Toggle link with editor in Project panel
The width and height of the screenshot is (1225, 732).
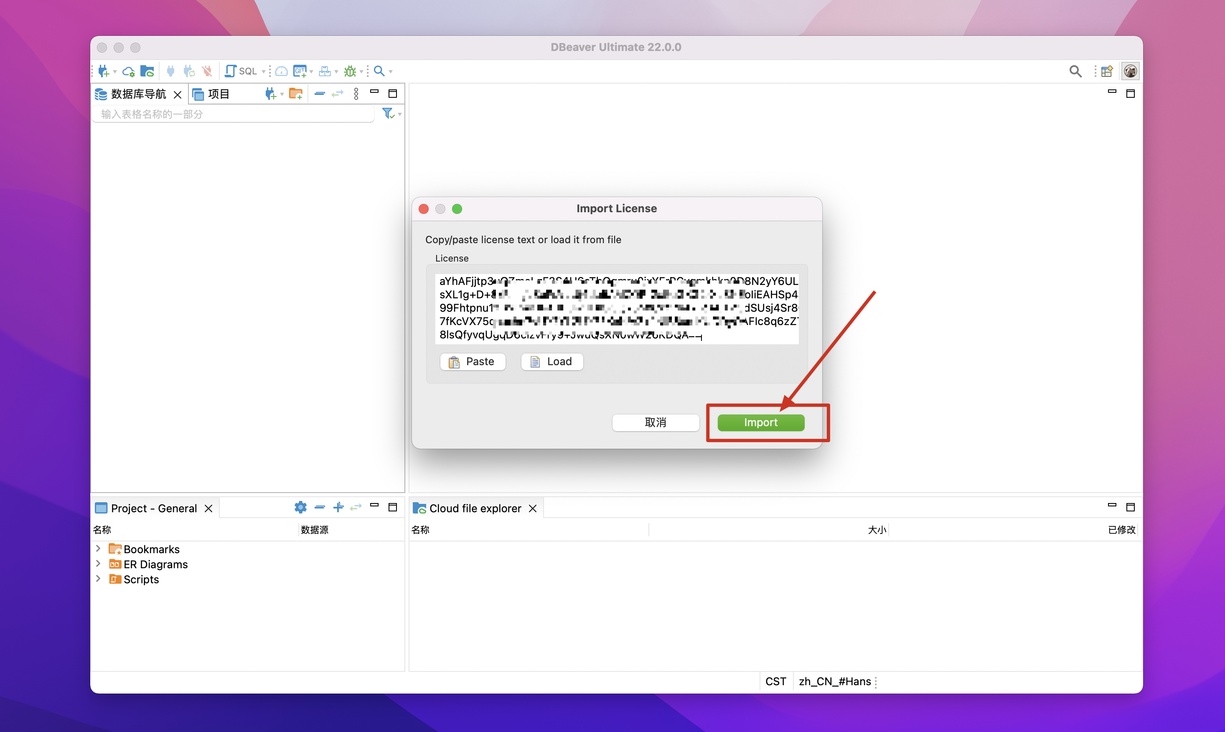[356, 507]
